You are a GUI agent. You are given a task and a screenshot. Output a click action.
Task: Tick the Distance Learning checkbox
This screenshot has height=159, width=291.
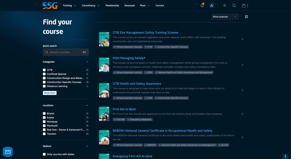[x=44, y=86]
